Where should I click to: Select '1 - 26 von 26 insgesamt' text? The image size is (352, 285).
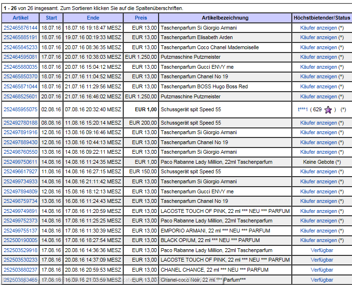tap(32, 8)
